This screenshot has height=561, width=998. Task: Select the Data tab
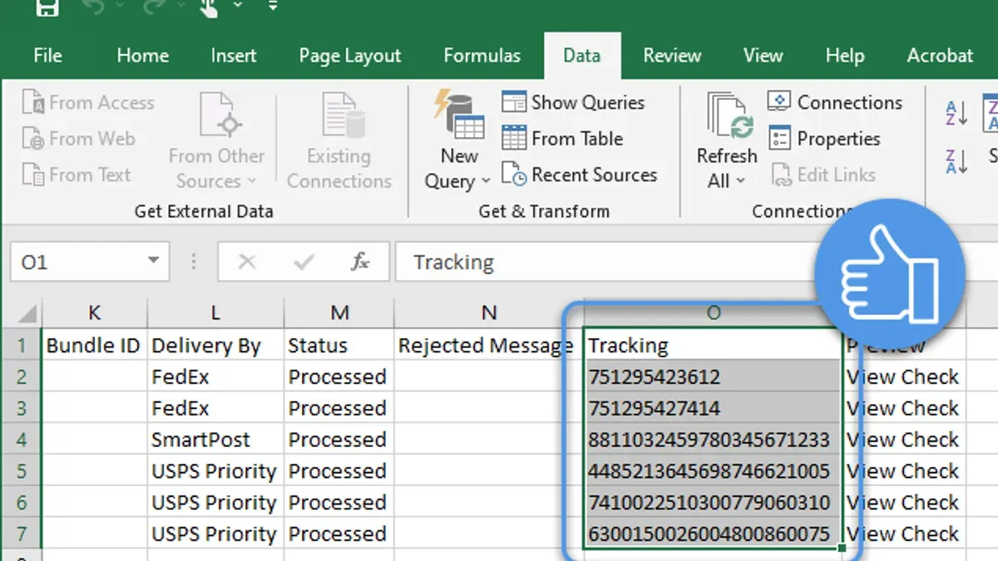click(582, 56)
